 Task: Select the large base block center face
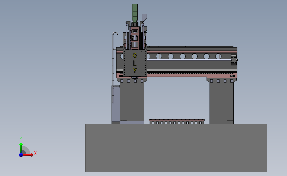tap(176, 148)
